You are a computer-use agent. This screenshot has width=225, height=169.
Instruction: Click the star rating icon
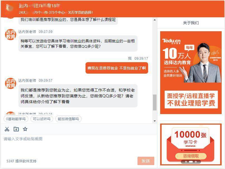click(25, 129)
